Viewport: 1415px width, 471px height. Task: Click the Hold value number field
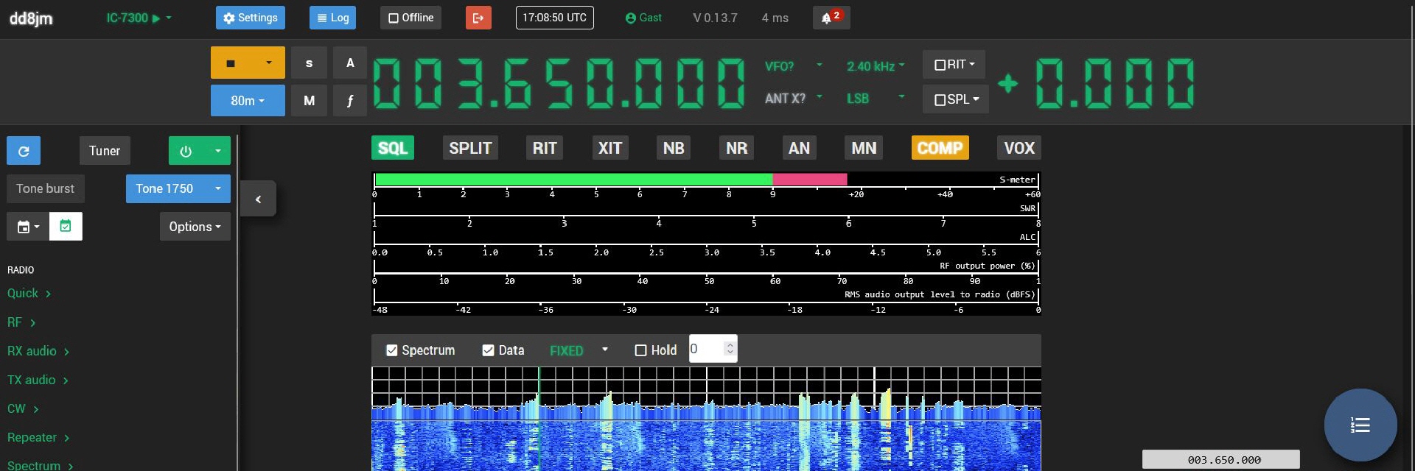(x=706, y=350)
